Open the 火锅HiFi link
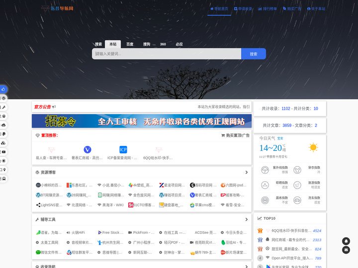The width and height of the screenshot is (358, 268). [76, 232]
